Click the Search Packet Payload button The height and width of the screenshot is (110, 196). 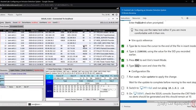[73, 99]
